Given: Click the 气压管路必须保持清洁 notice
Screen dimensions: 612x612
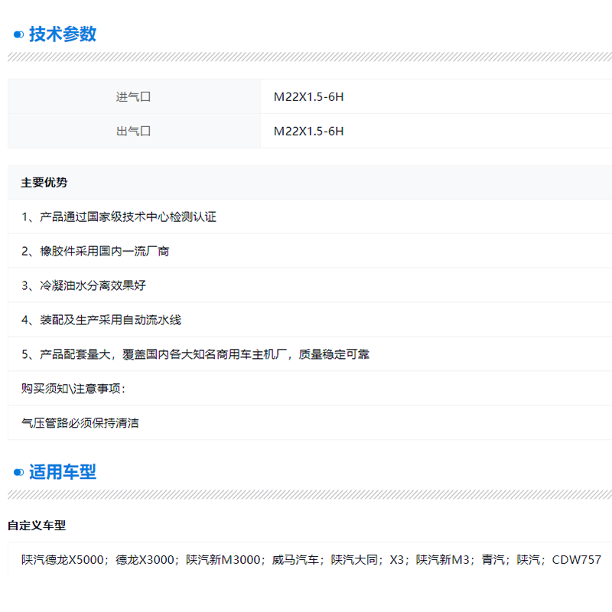Looking at the screenshot, I should [x=80, y=423].
